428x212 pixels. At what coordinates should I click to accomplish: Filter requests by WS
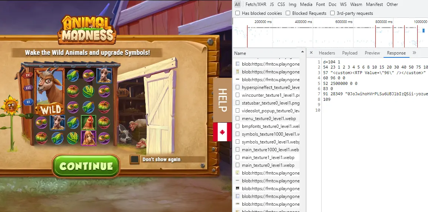point(343,4)
